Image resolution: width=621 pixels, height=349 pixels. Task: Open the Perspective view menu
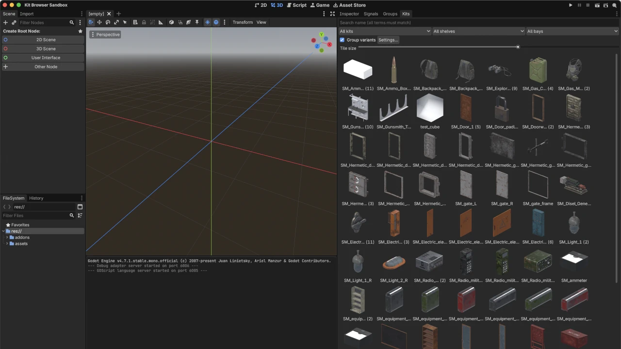105,34
